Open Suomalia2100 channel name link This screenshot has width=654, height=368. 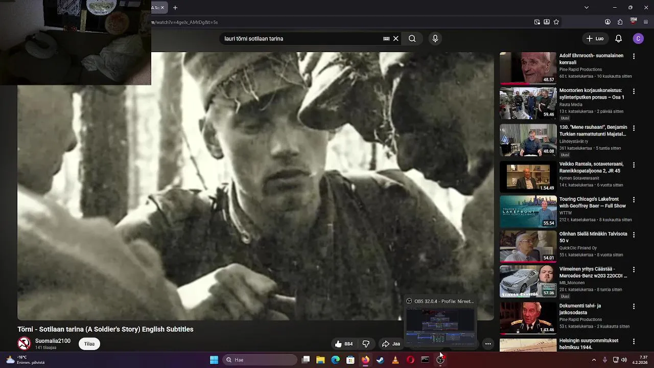pyautogui.click(x=53, y=341)
